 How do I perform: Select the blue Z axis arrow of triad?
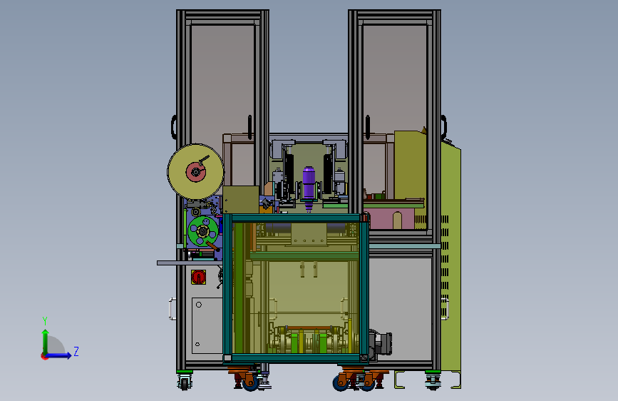coord(58,355)
